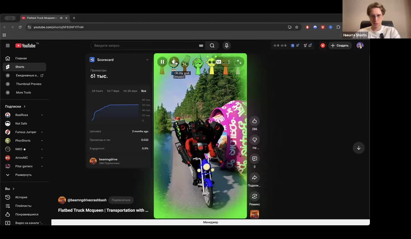Click the Подписаться button
Viewport: 411px width, 239px height.
[121, 200]
